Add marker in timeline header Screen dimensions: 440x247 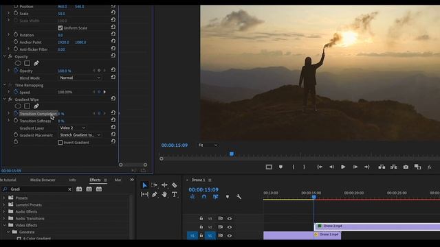[x=228, y=197]
